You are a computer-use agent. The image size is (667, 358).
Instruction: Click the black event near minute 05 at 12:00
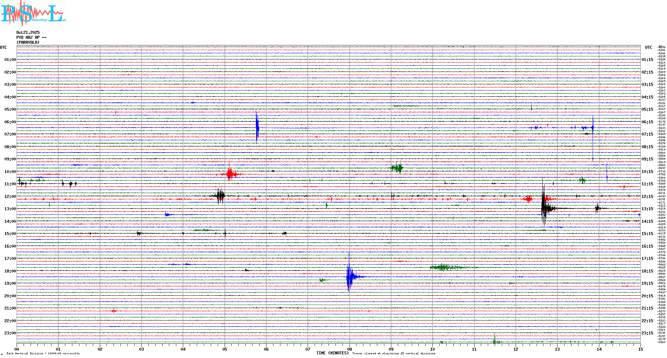click(220, 196)
